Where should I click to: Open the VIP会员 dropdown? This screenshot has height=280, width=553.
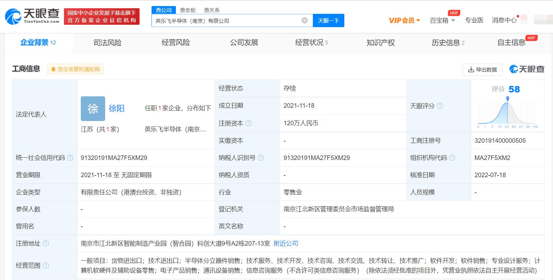pos(404,20)
